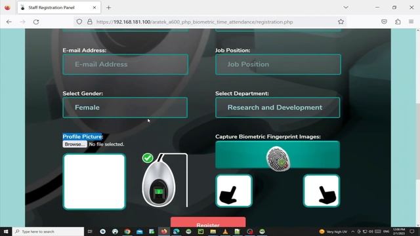Fill in the E-mail Address field

[125, 64]
